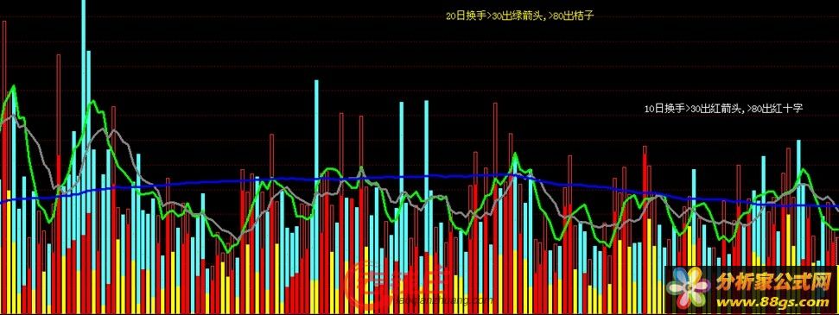This screenshot has height=315, width=839.
Task: Click the yellow annotation '20日换手>30出绿箭头'
Action: coord(494,16)
